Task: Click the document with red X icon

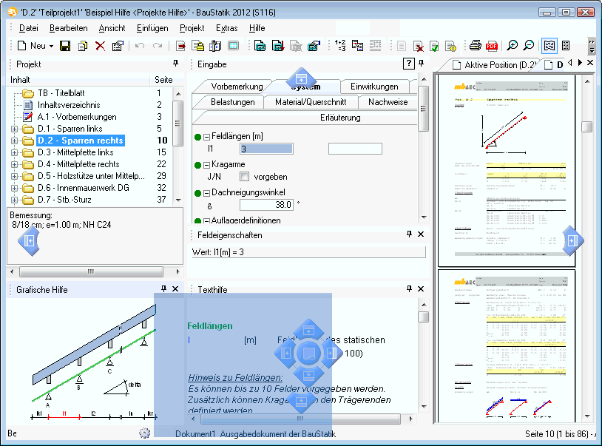Action: [418, 46]
